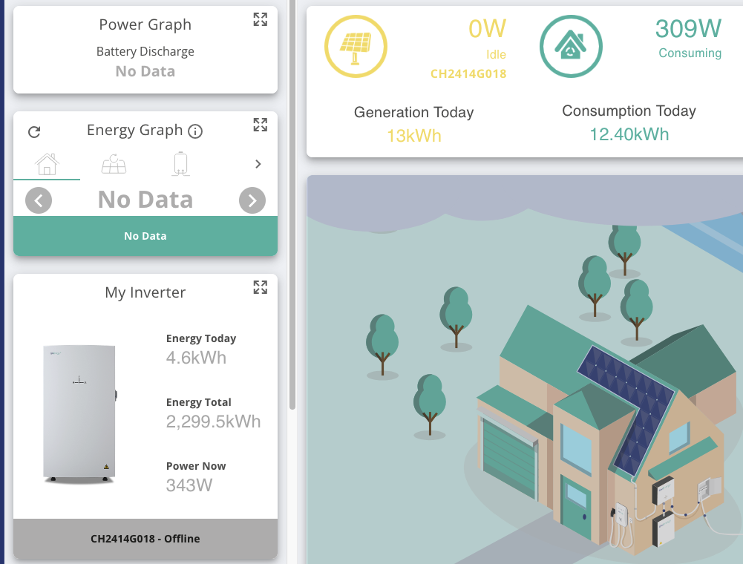The height and width of the screenshot is (564, 743).
Task: Click the Idle status label
Action: point(496,54)
